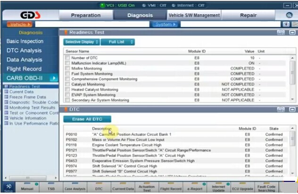Image resolution: width=298 pixels, height=194 pixels.
Task: Open e-Report in the bottom toolbar
Action: click(x=195, y=187)
